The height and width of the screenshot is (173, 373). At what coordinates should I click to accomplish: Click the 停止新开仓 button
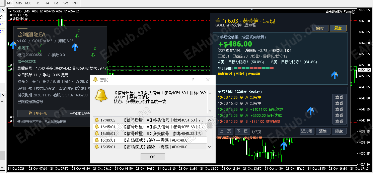38,113
